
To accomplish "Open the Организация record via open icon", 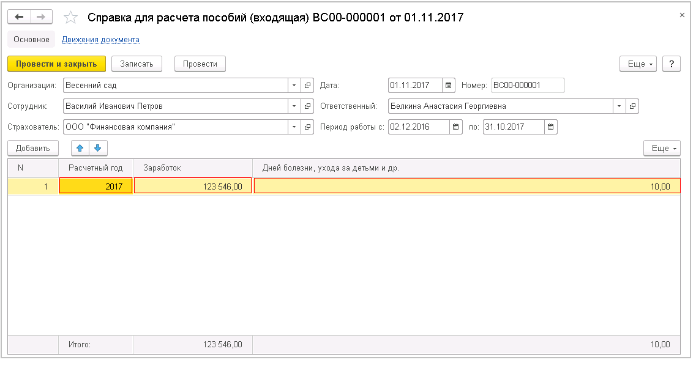I will coord(308,86).
